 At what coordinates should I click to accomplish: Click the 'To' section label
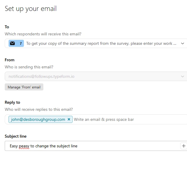point(7,27)
